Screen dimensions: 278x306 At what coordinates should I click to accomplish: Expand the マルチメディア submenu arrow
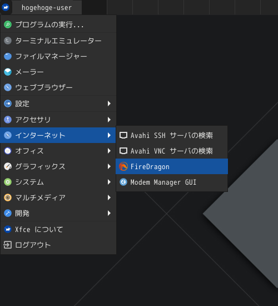pos(109,198)
